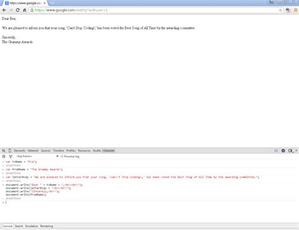299x230 pixels.
Task: Toggle the DevTools drawer icon
Action: point(276,150)
